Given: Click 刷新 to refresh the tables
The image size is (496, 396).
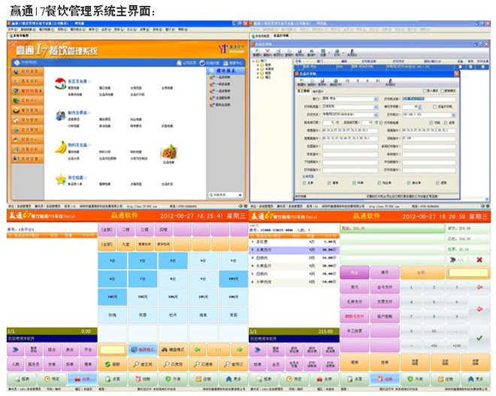Looking at the screenshot, I should pos(113,364).
